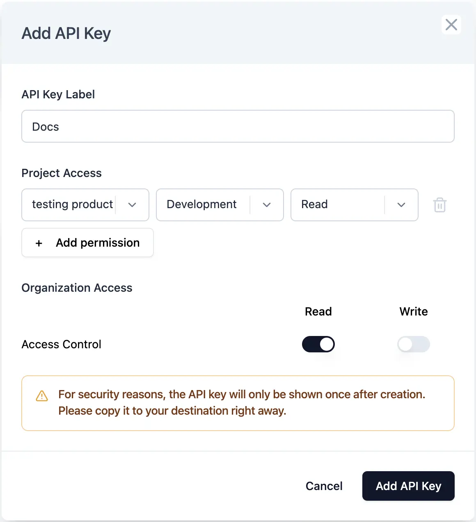
Task: Click the Write column header
Action: pyautogui.click(x=414, y=312)
